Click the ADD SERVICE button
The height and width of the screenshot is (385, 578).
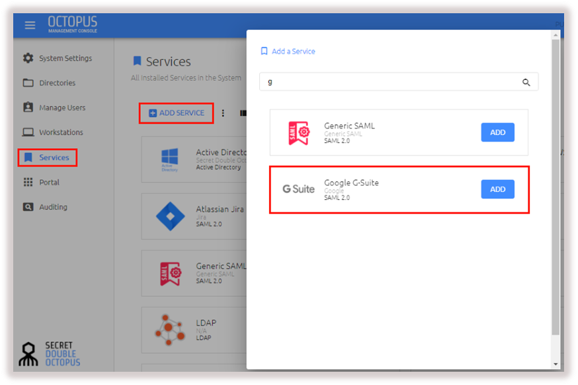[176, 113]
